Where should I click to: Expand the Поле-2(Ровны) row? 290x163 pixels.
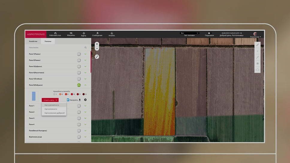tap(85, 60)
